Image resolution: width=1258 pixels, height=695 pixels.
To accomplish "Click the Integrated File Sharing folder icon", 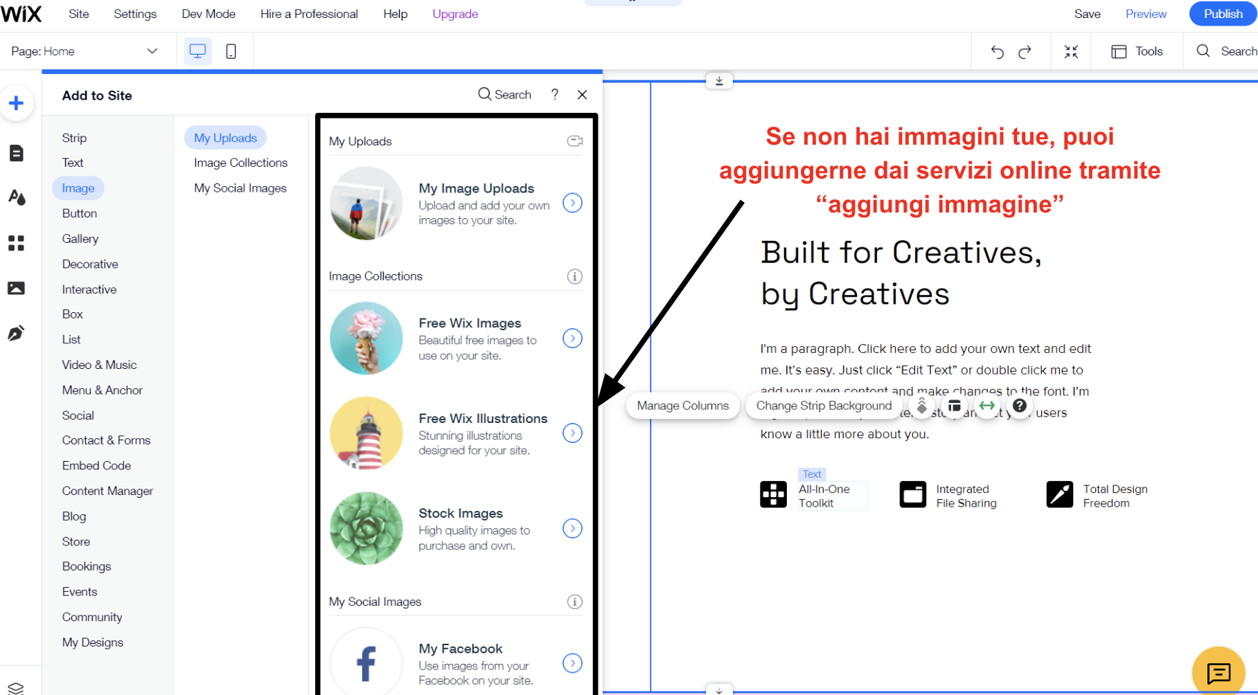I will click(x=912, y=494).
